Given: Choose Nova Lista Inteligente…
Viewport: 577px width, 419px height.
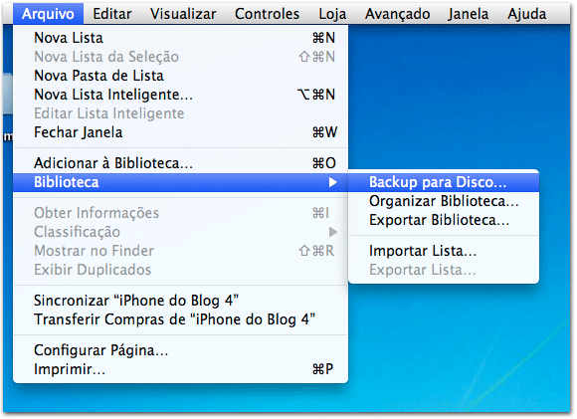Looking at the screenshot, I should click(180, 95).
